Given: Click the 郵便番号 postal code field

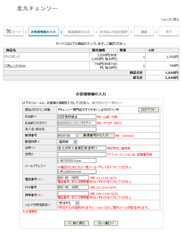Looking at the screenshot, I should click(67, 136).
